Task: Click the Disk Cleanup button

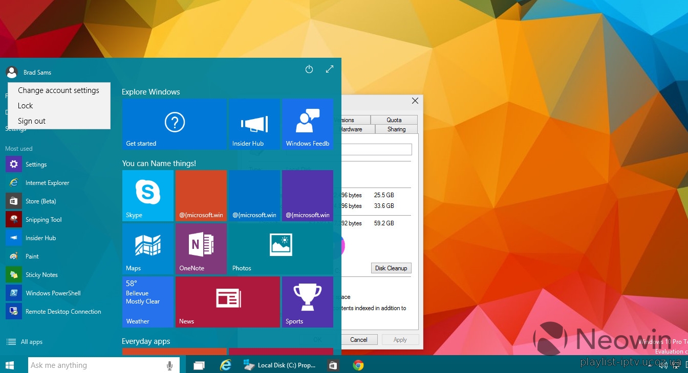Action: 391,268
